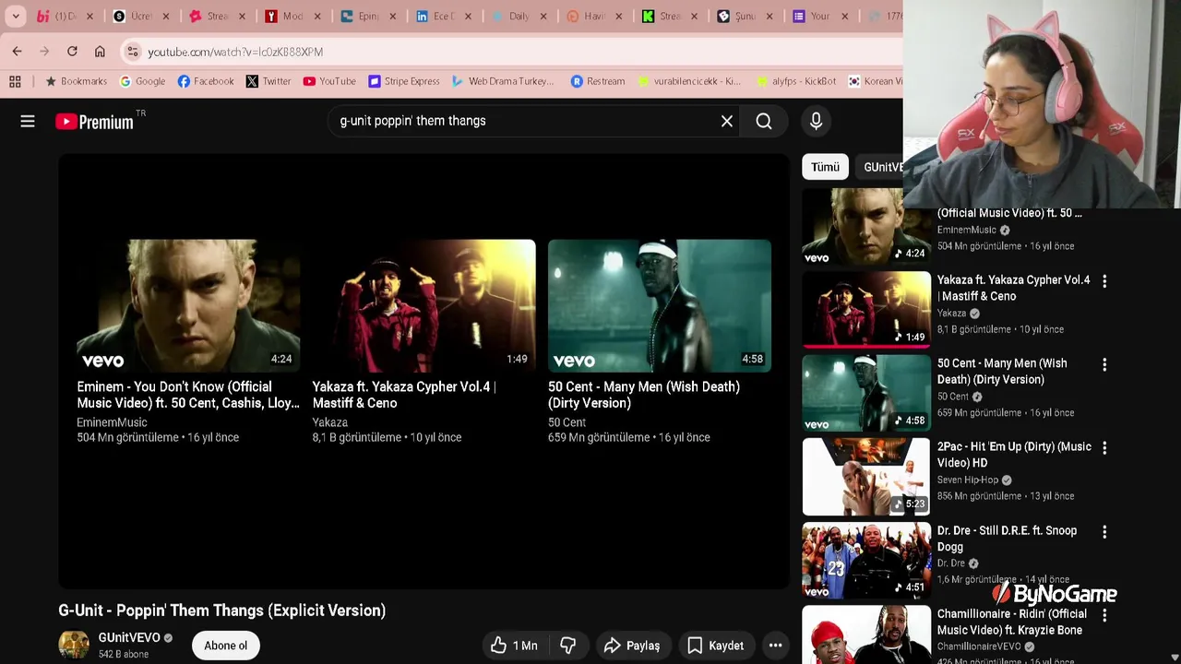
Task: Start voice search with the microphone
Action: pos(816,121)
